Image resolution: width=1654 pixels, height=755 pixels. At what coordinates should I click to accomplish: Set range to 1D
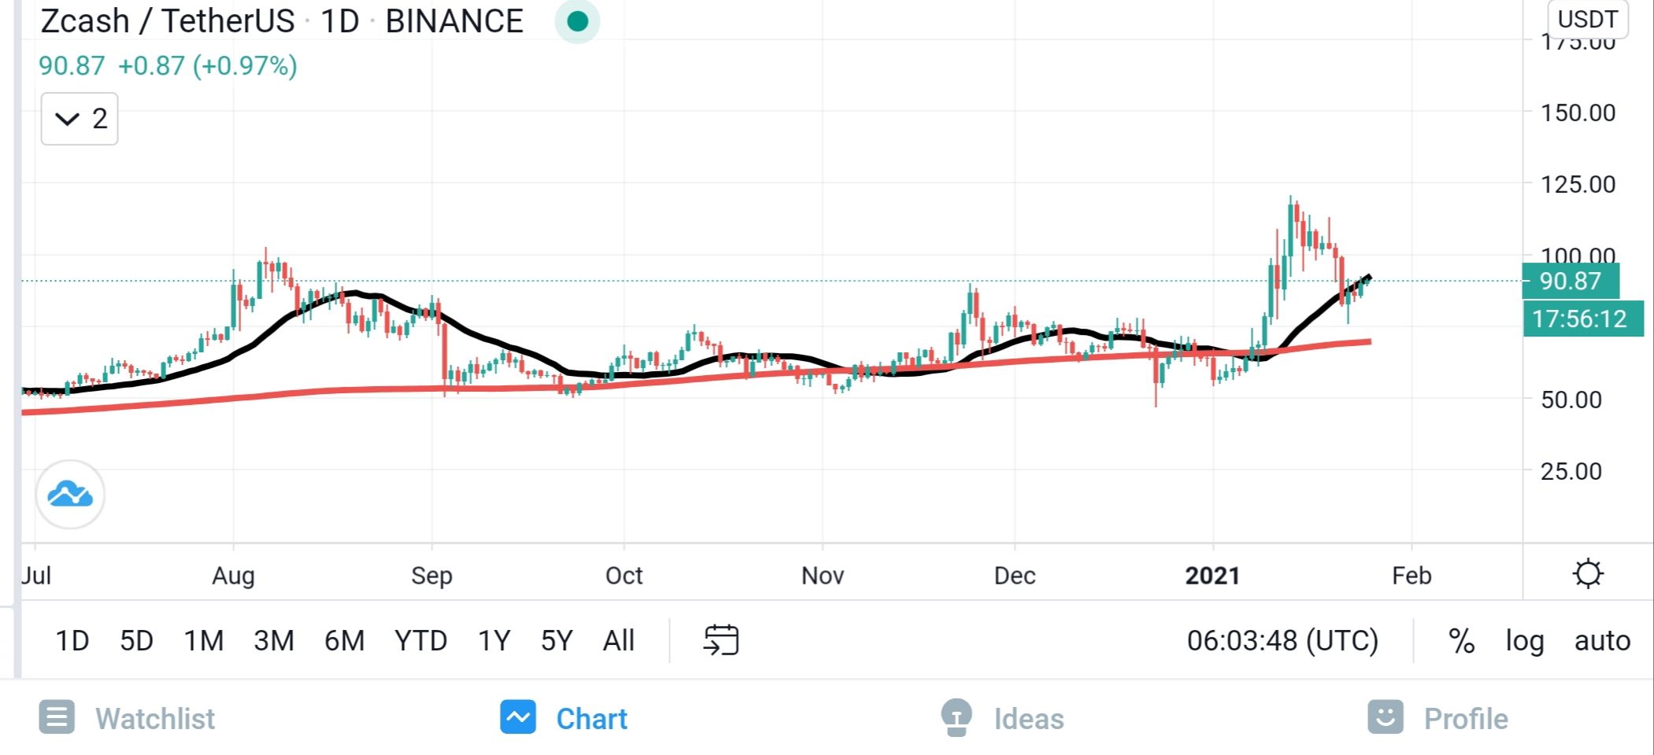click(x=72, y=641)
